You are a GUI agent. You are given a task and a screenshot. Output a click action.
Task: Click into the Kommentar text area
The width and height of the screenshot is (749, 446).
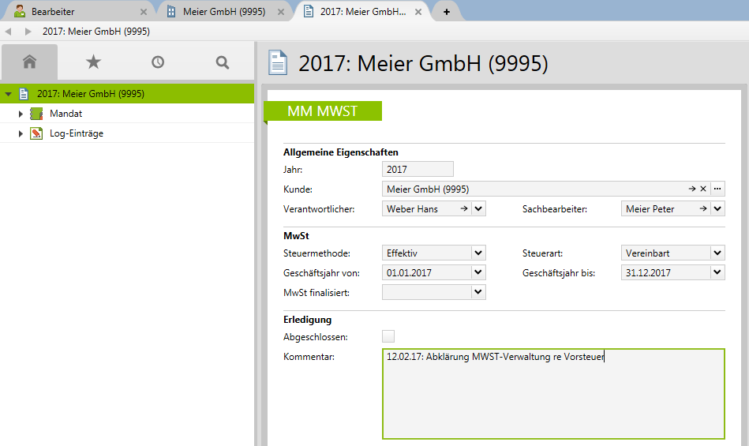coord(553,394)
